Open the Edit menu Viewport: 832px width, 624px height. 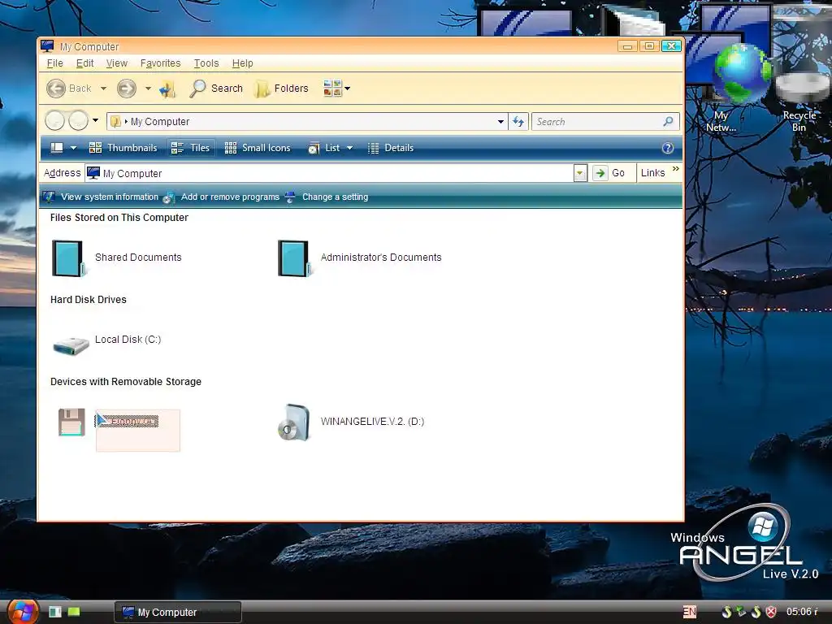point(84,63)
